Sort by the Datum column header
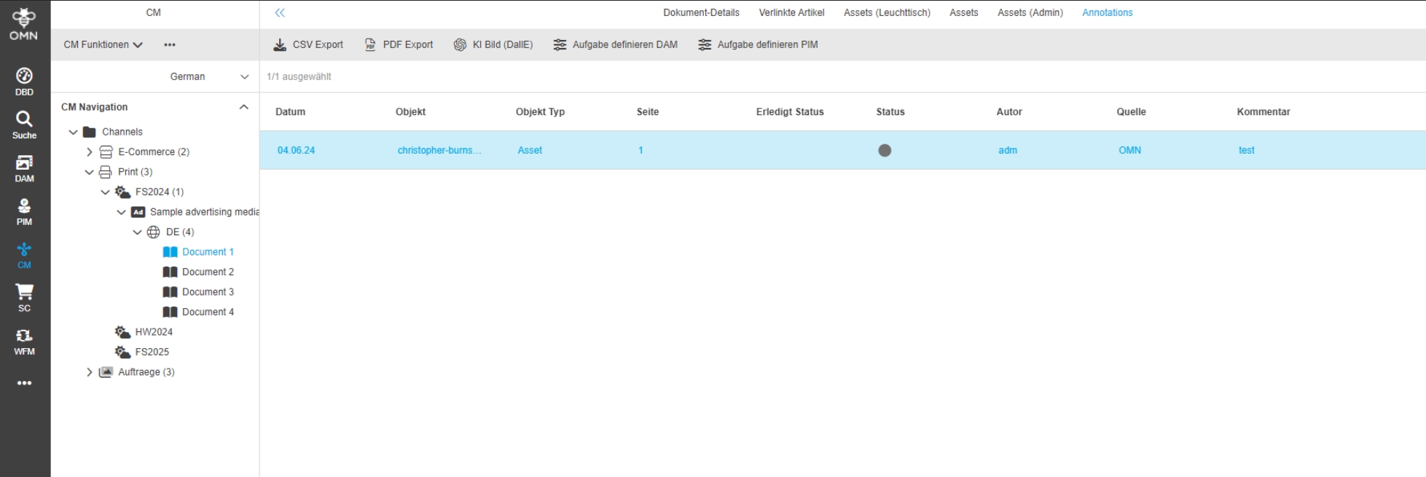The height and width of the screenshot is (477, 1426). click(290, 111)
